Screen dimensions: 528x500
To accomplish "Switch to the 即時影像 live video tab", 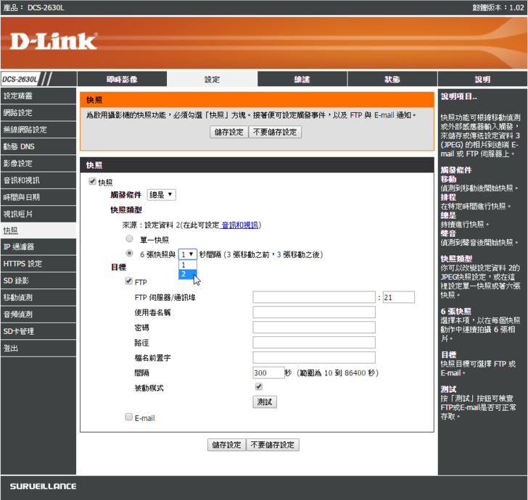I will 121,80.
